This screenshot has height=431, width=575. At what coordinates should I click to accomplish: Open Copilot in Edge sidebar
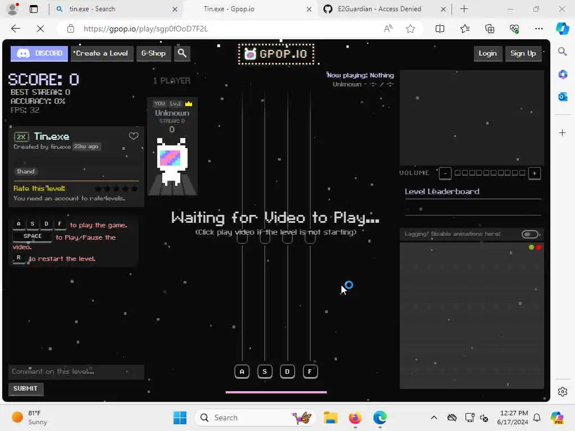pyautogui.click(x=563, y=29)
